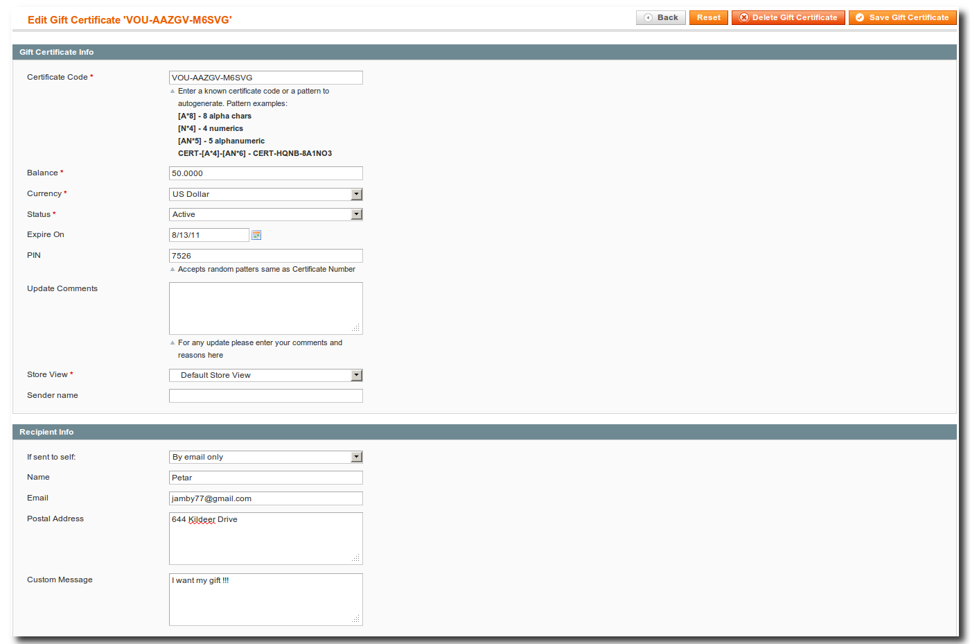This screenshot has width=970, height=644.
Task: Focus the recipient Email field
Action: pyautogui.click(x=266, y=498)
